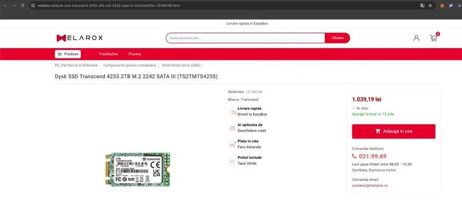Click the browser forward arrow
Image resolution: width=462 pixels, height=218 pixels.
(14, 6)
